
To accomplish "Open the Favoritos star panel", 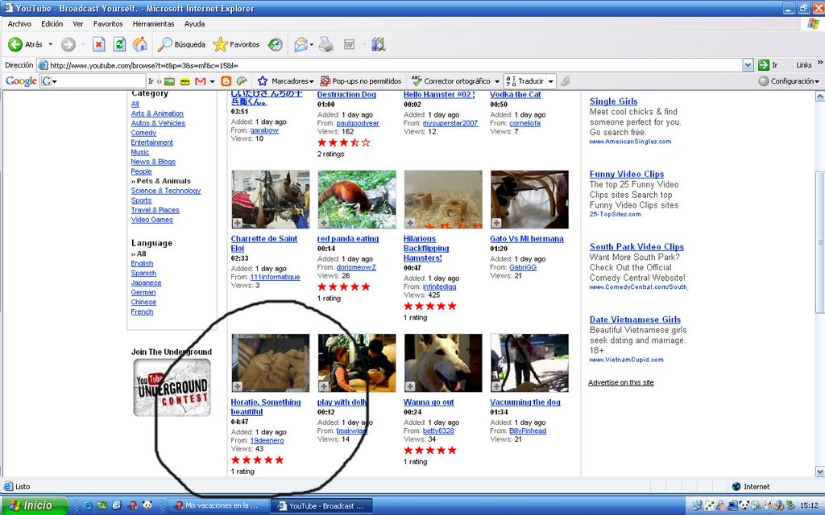I will click(x=236, y=45).
